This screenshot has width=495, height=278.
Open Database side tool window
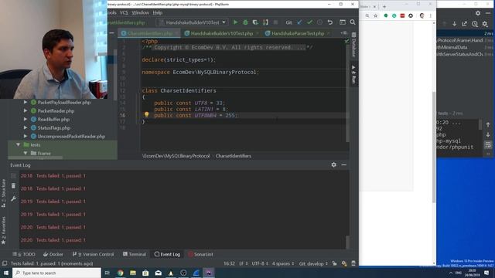pos(354,46)
